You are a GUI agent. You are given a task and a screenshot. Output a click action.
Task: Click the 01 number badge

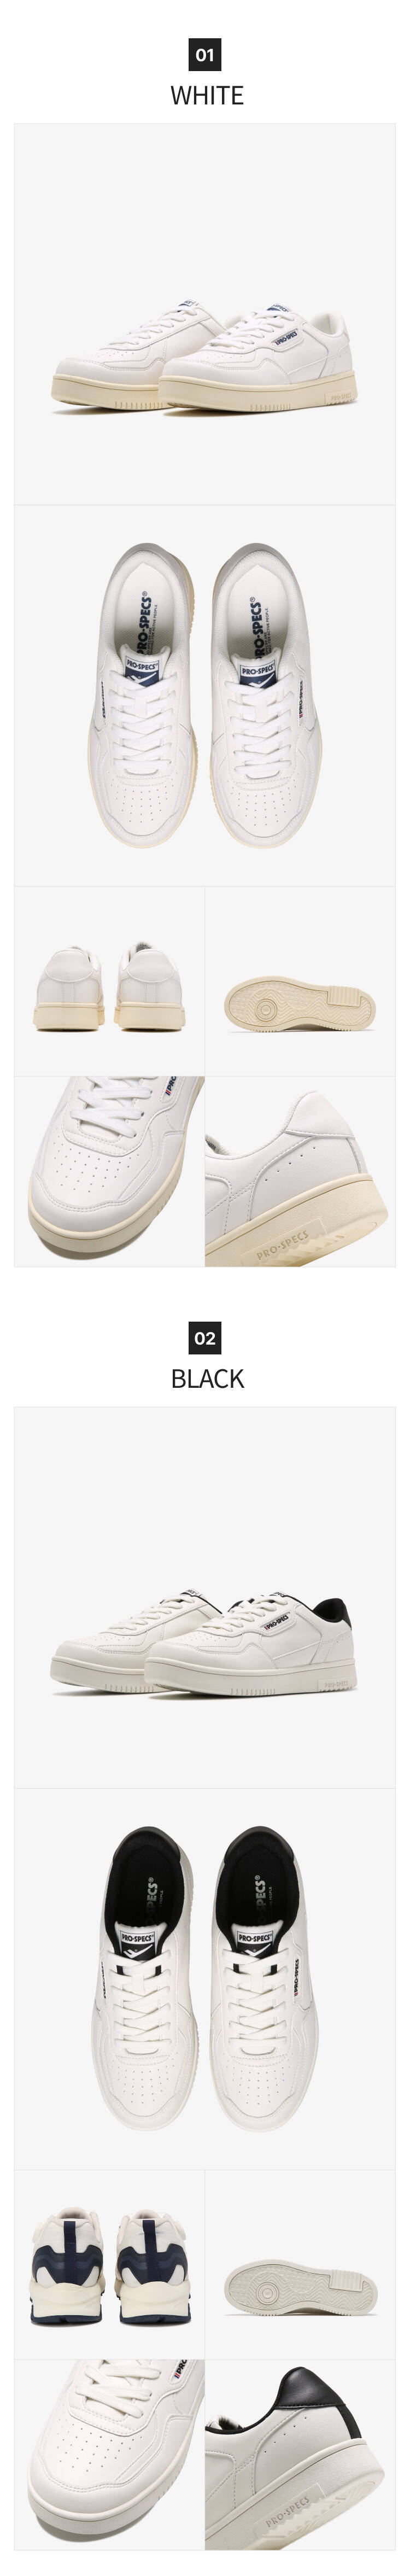click(205, 55)
